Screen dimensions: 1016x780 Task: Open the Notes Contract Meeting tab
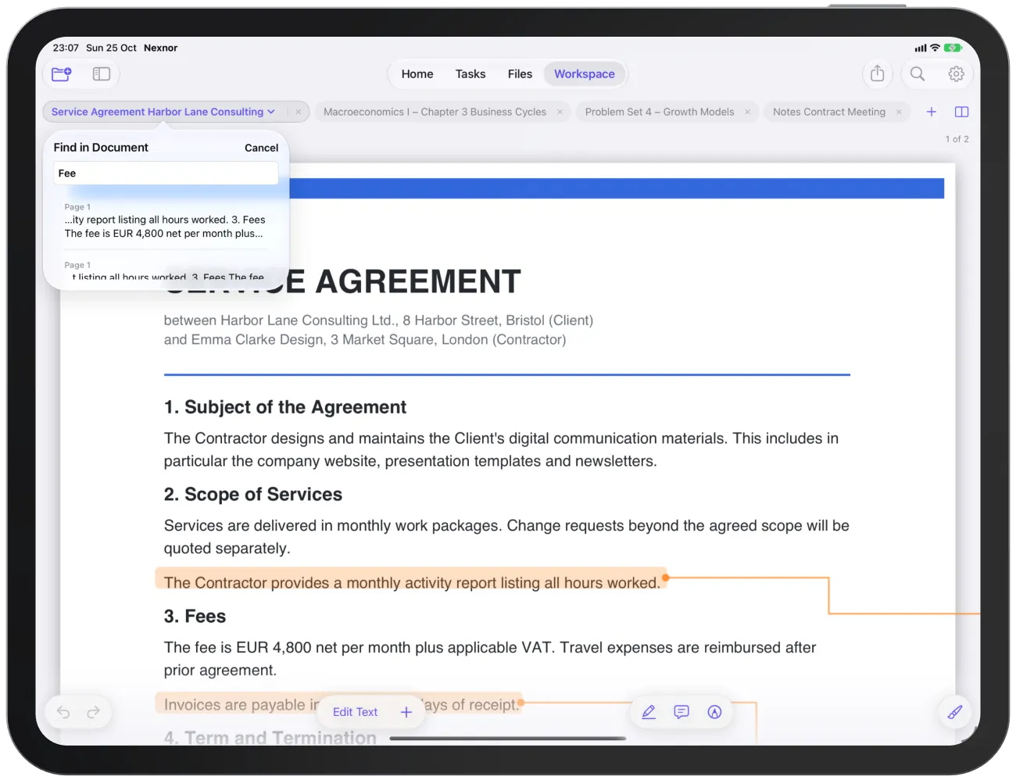(x=829, y=112)
